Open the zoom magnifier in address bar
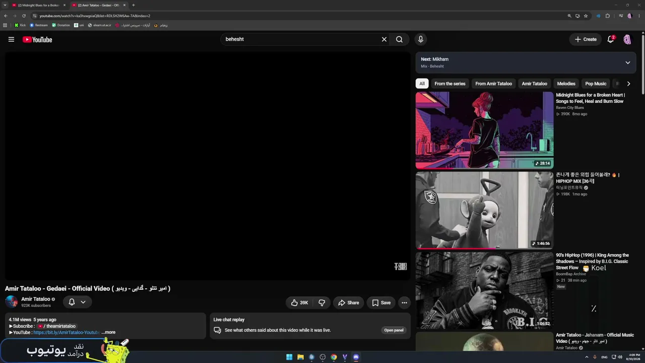Screen dimensions: 645x363 (x=569, y=16)
